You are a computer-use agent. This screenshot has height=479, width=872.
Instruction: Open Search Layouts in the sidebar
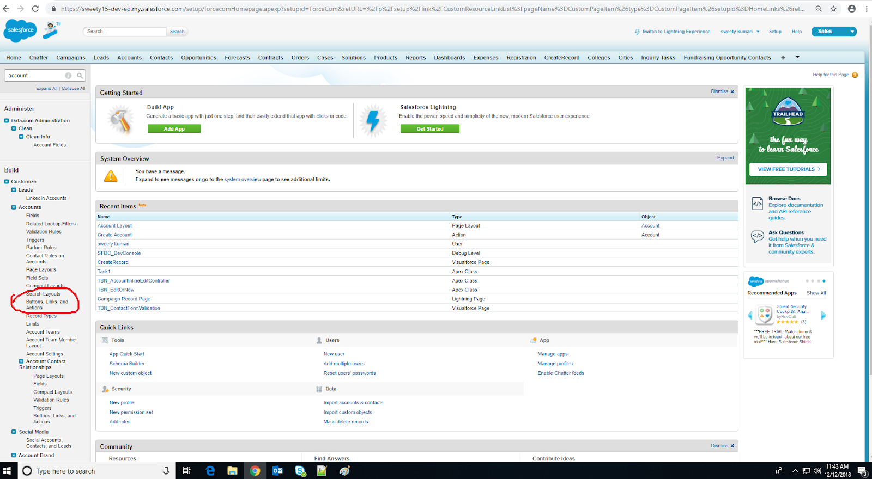tap(44, 294)
